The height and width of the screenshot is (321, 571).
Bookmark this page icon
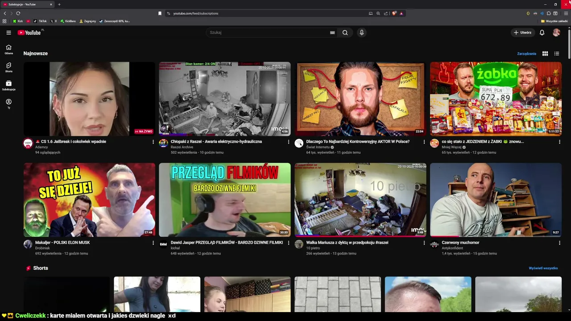pyautogui.click(x=160, y=13)
